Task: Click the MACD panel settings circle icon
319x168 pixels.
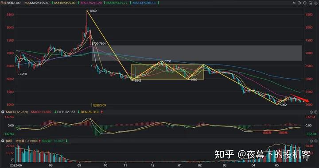Action: pyautogui.click(x=311, y=112)
